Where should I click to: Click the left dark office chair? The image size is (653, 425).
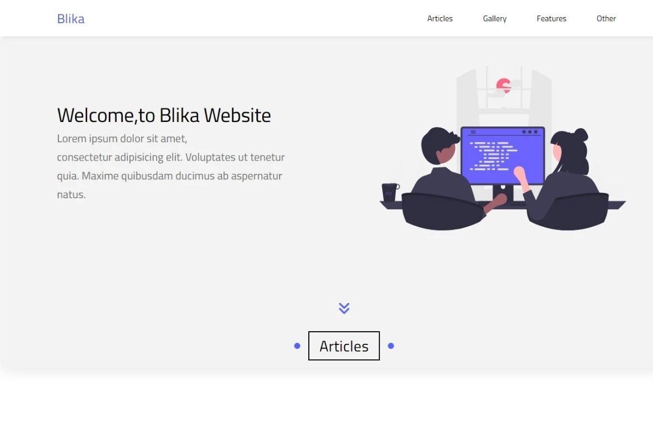(x=443, y=211)
